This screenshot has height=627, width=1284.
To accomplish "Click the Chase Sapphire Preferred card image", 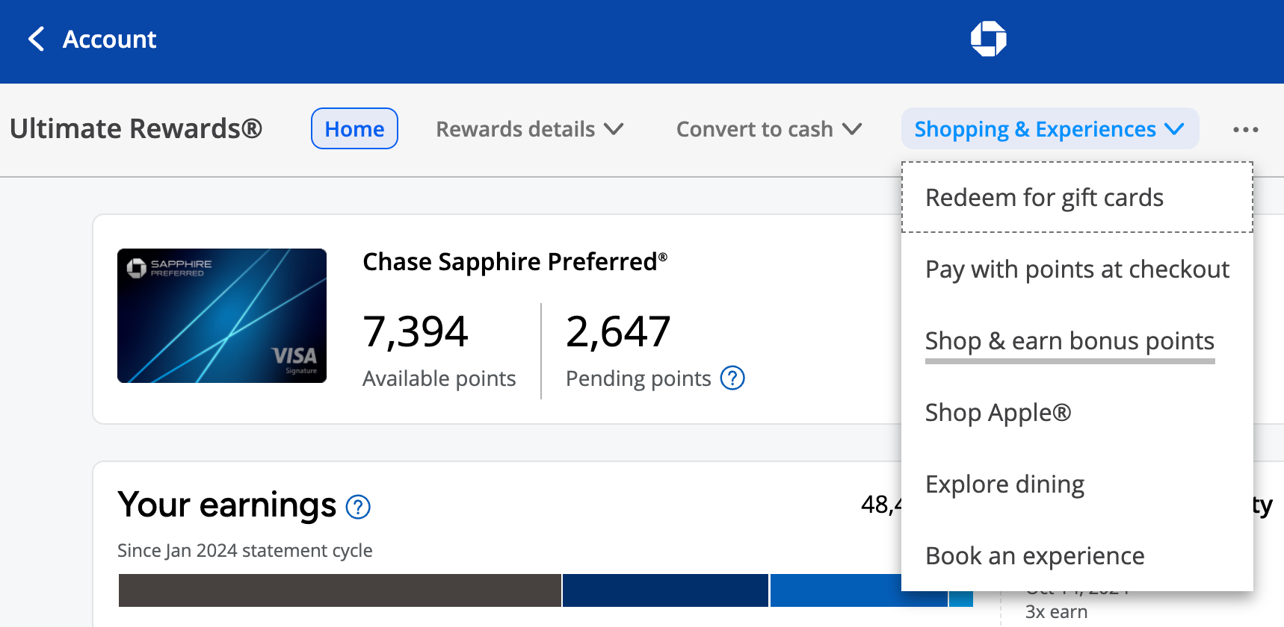I will (222, 316).
